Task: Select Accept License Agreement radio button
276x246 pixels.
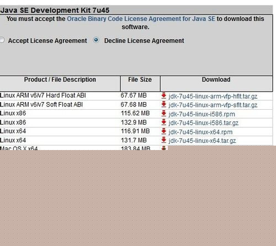Action: (2, 40)
